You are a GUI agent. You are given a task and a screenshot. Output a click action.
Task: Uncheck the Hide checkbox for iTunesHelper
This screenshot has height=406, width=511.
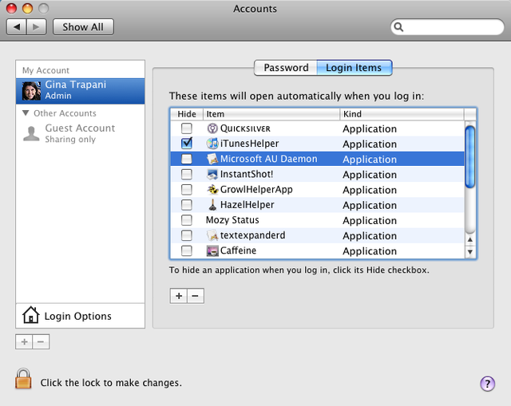(x=187, y=144)
